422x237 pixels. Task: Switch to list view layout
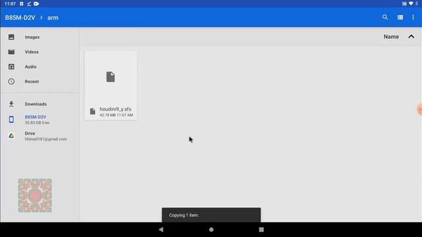click(x=400, y=18)
